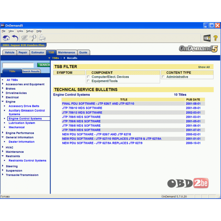Open the Search Results sidebar tab
Viewport: 221px width, 221px height.
[x=31, y=71]
